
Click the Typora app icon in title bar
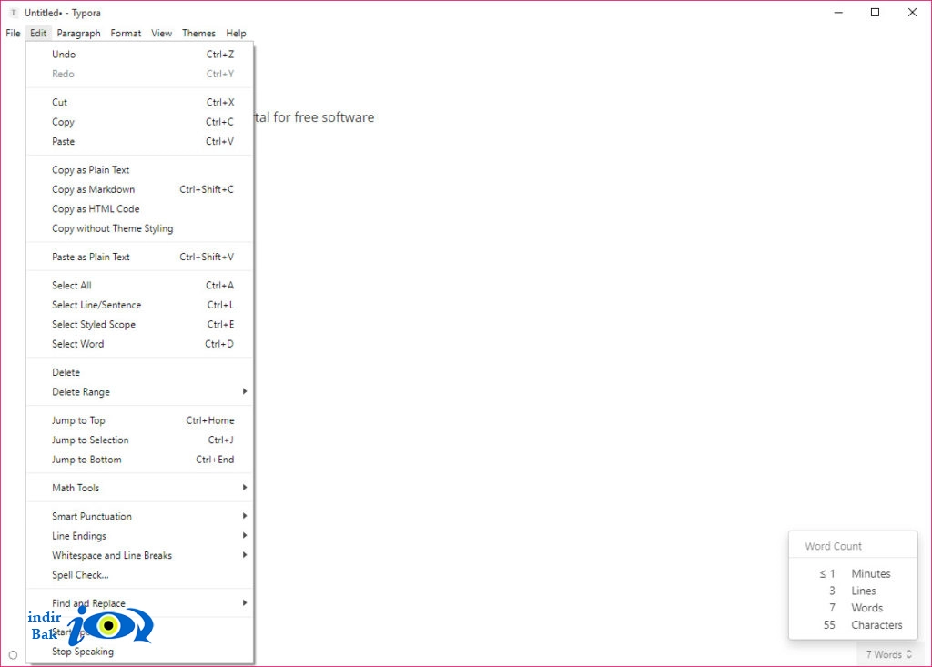pyautogui.click(x=13, y=13)
